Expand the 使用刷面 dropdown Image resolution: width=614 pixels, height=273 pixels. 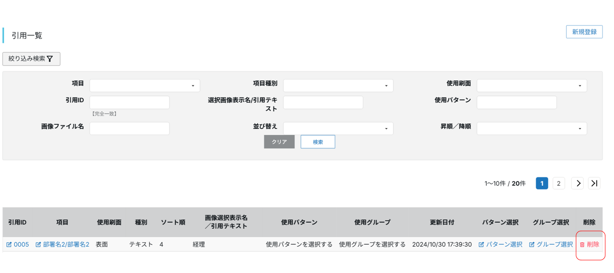point(532,85)
